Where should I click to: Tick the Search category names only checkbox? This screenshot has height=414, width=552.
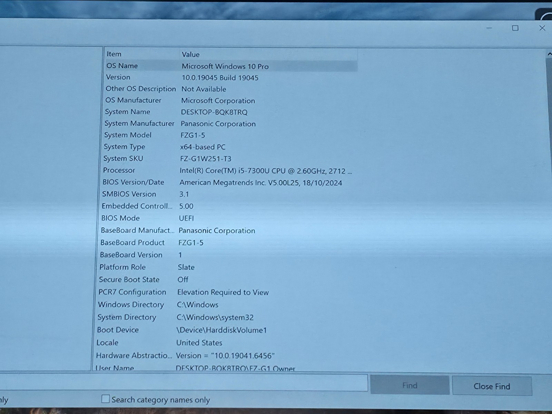point(106,399)
